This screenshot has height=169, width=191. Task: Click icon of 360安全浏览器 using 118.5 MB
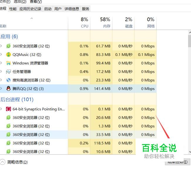9,143
